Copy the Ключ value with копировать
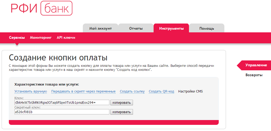Image resolution: width=271 pixels, height=131 pixels. [x=122, y=103]
